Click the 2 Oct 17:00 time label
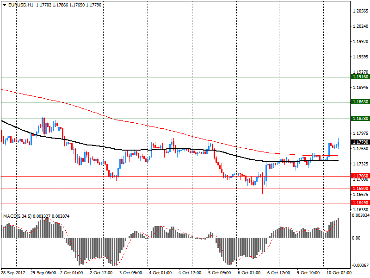This screenshot has height=278, width=370. [x=101, y=273]
